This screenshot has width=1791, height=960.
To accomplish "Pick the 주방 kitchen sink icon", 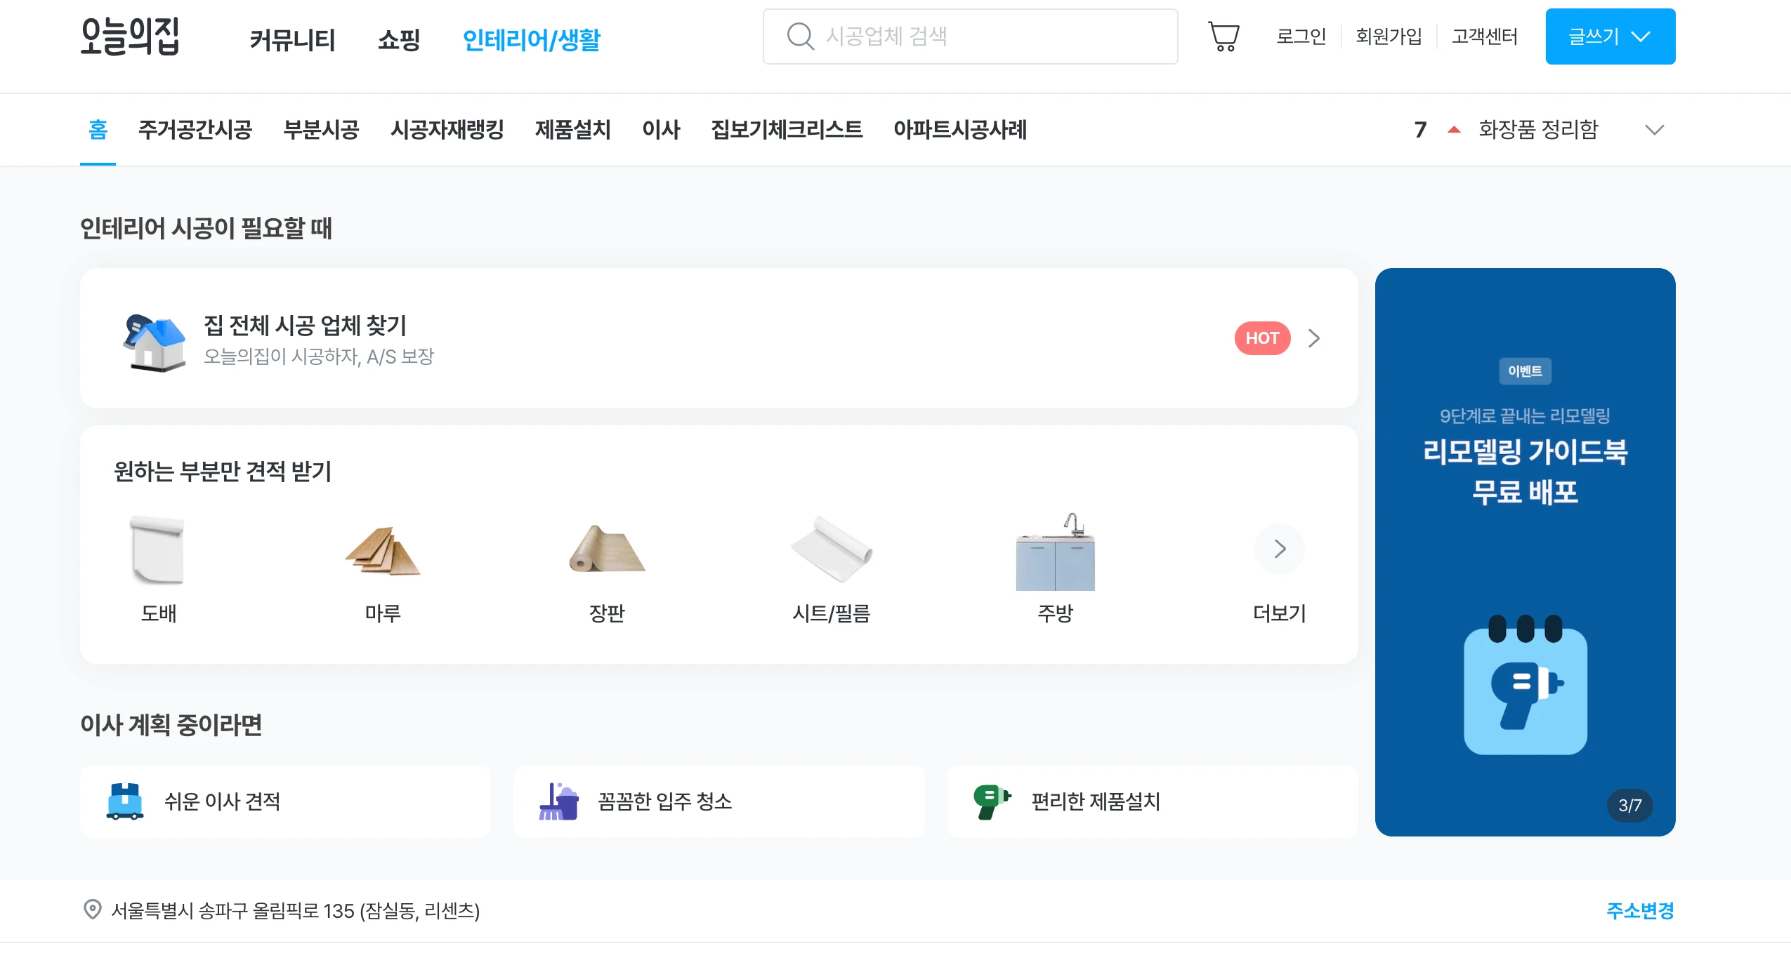I will (x=1055, y=552).
